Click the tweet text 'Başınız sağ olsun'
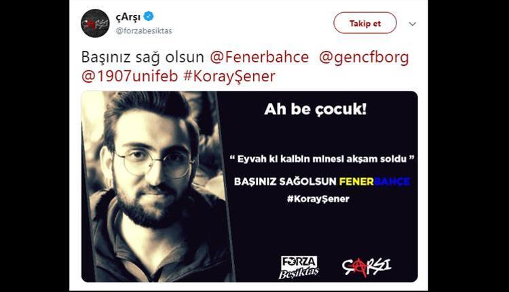The image size is (509, 292). (143, 58)
